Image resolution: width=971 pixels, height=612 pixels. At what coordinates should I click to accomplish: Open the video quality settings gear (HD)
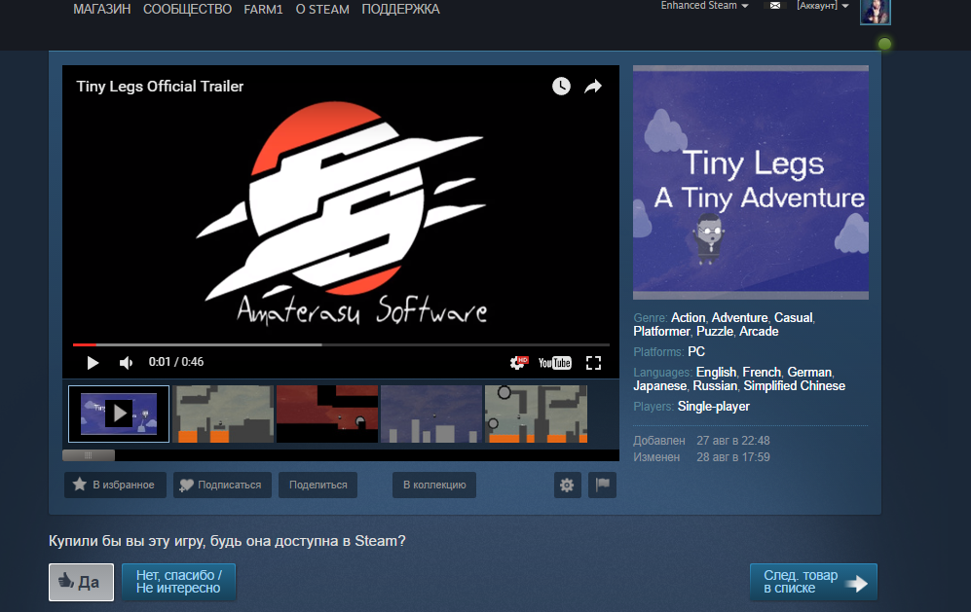point(518,363)
